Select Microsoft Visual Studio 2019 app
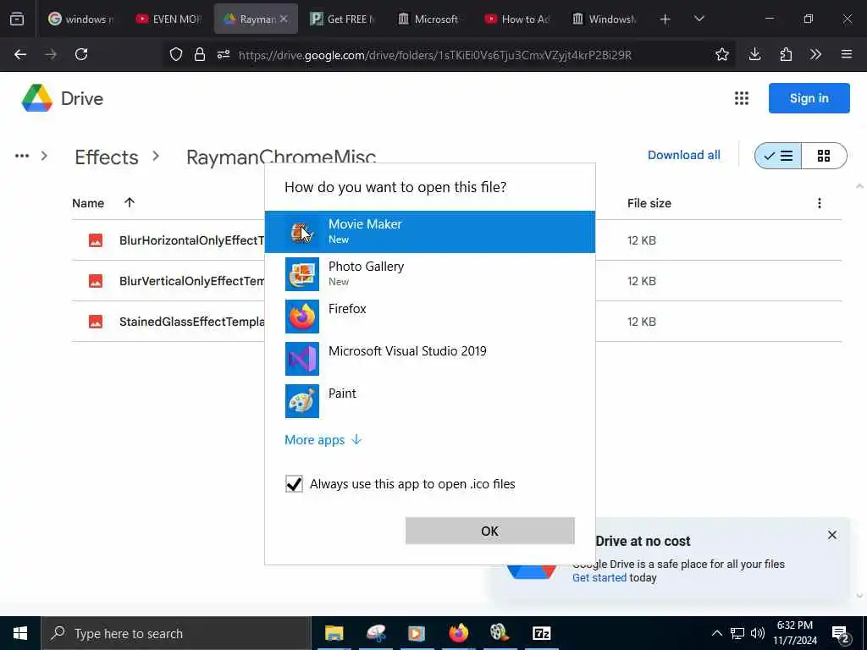 tap(429, 359)
